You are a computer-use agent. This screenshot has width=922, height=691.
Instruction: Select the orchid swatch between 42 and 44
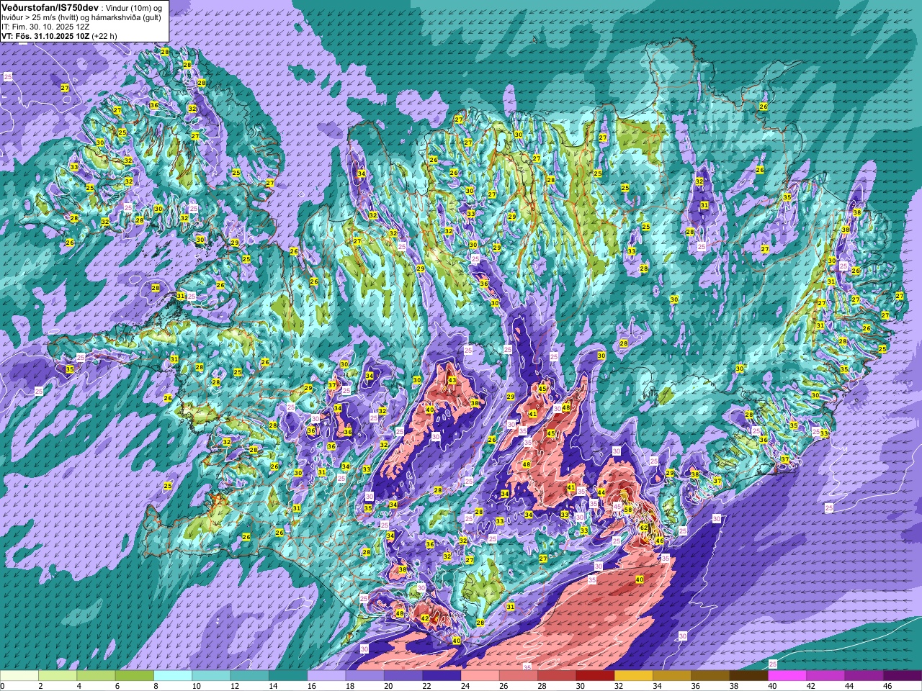826,676
